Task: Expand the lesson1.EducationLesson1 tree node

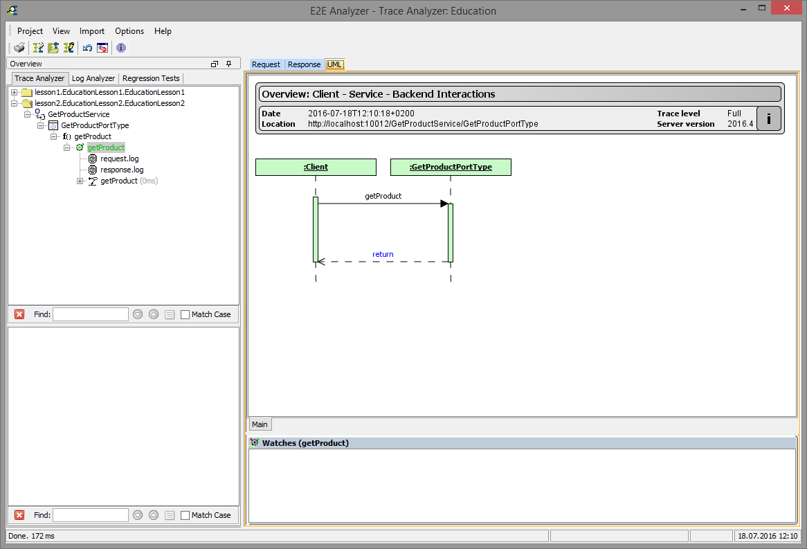Action: point(15,91)
